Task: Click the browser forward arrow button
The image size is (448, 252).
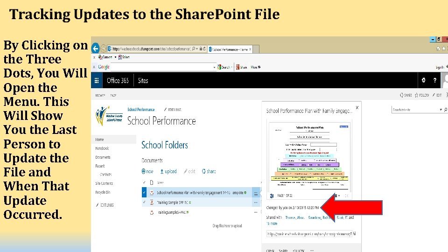Action: pyautogui.click(x=104, y=49)
